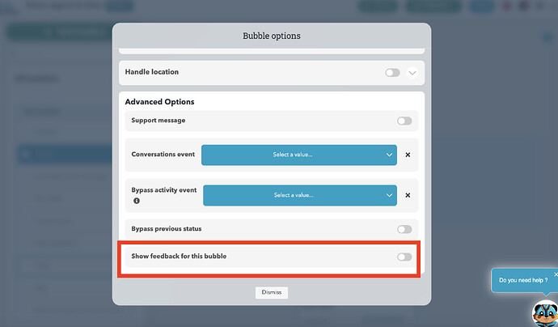
Task: Clear the Bypass activity event with X
Action: 408,195
